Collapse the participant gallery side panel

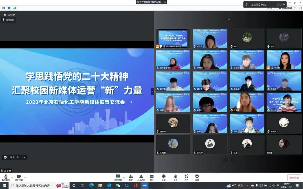pos(152,92)
